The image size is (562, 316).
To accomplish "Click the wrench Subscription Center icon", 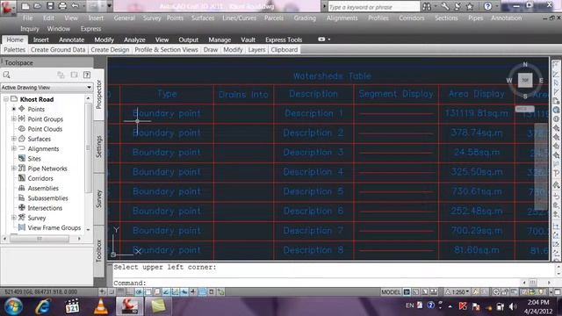I will [445, 6].
